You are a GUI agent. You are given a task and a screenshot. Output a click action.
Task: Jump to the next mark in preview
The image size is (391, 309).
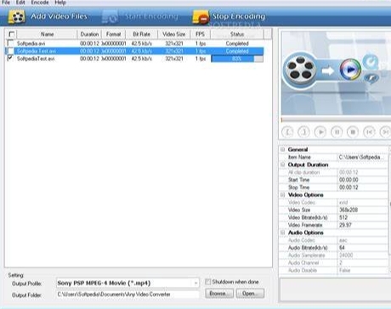click(385, 132)
